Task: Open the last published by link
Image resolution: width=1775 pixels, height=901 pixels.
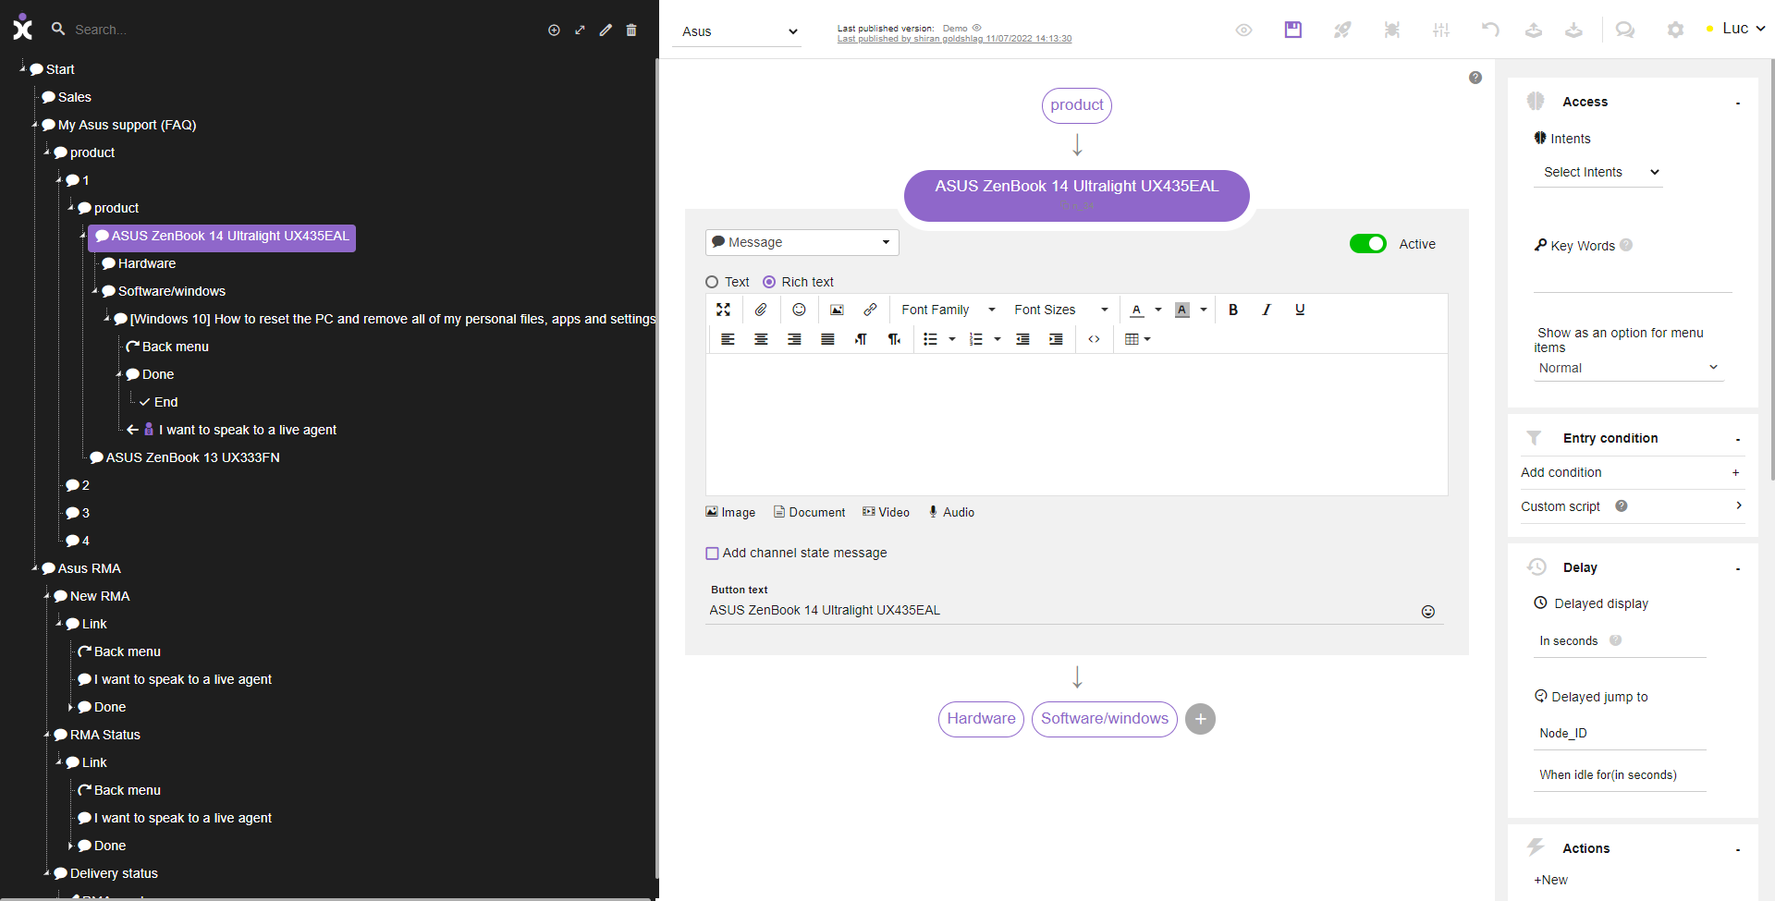Action: pyautogui.click(x=954, y=39)
